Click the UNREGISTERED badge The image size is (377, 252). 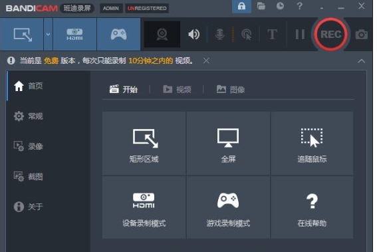(x=147, y=8)
